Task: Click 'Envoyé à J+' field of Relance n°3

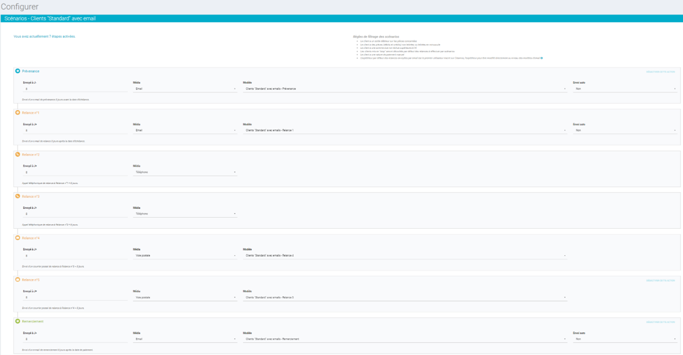Action: tap(75, 214)
